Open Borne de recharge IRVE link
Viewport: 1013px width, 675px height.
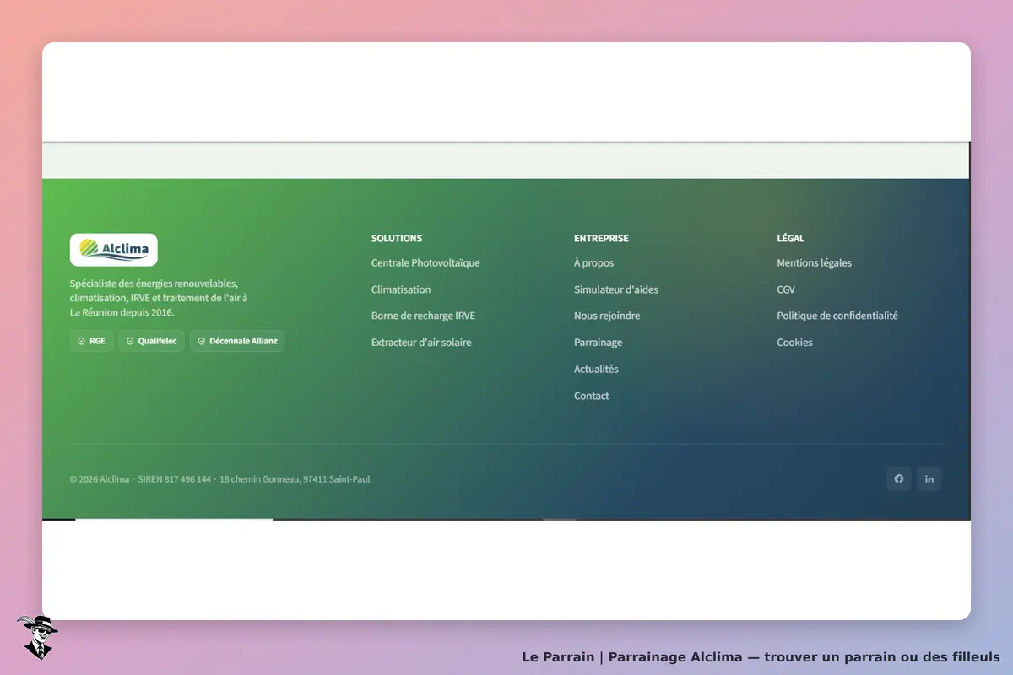423,316
